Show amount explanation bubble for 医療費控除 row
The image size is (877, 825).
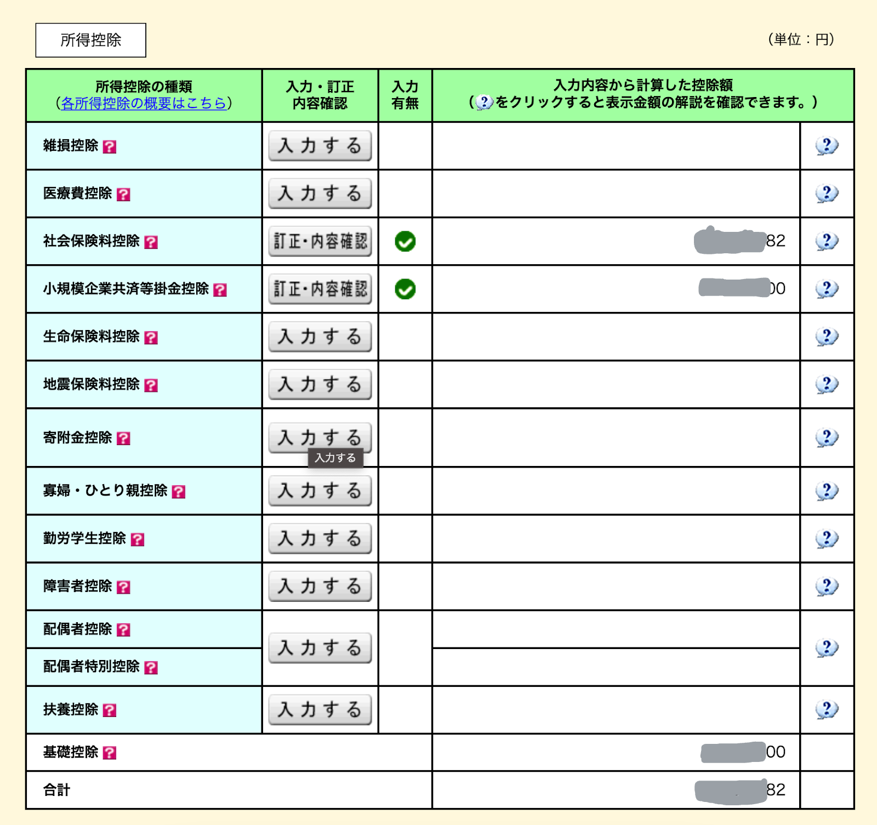pyautogui.click(x=827, y=194)
